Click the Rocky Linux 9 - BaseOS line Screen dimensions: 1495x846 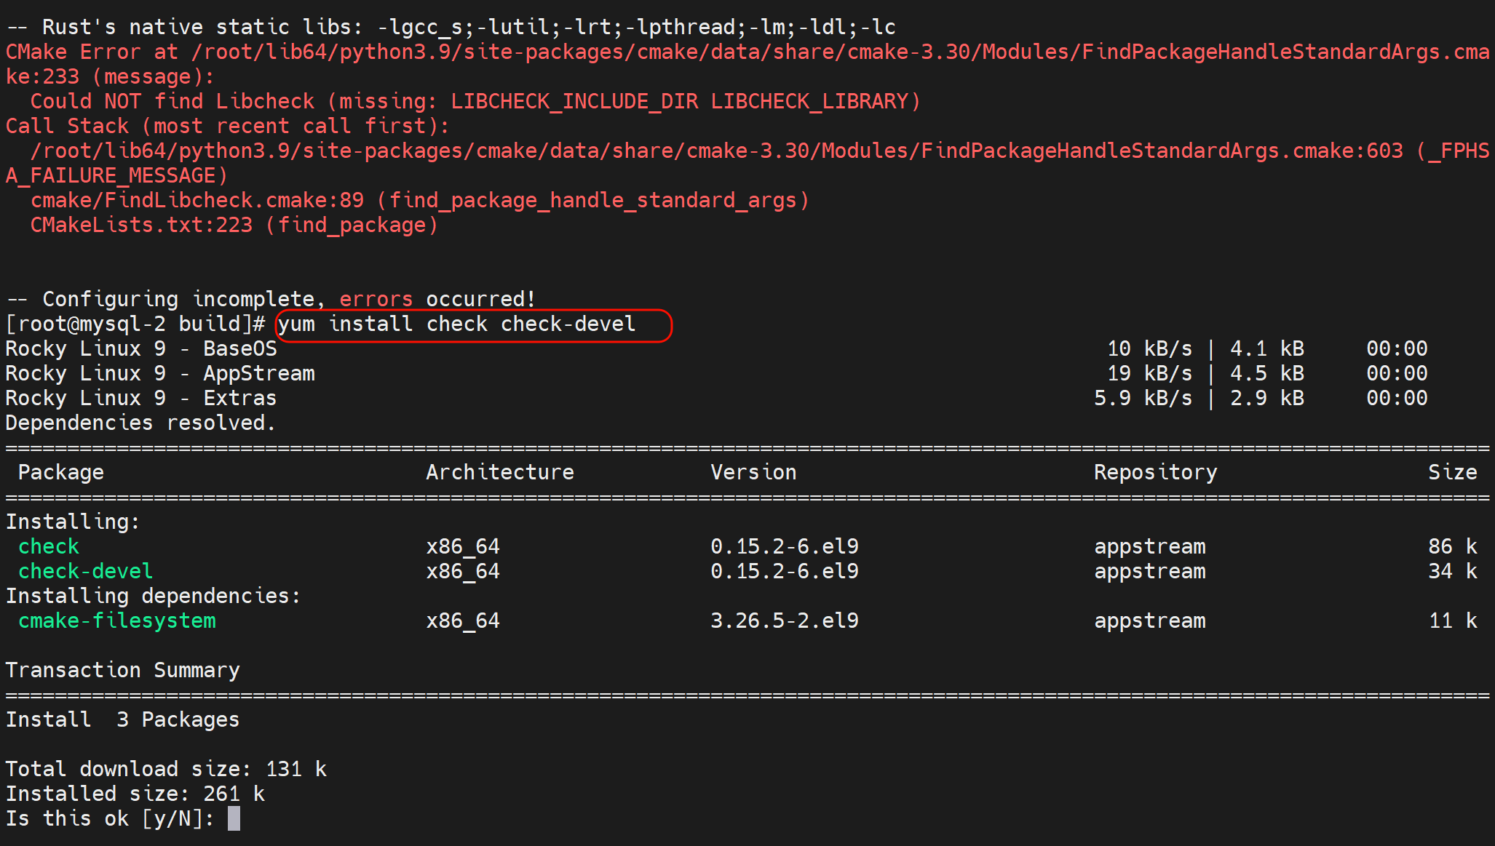(x=141, y=349)
